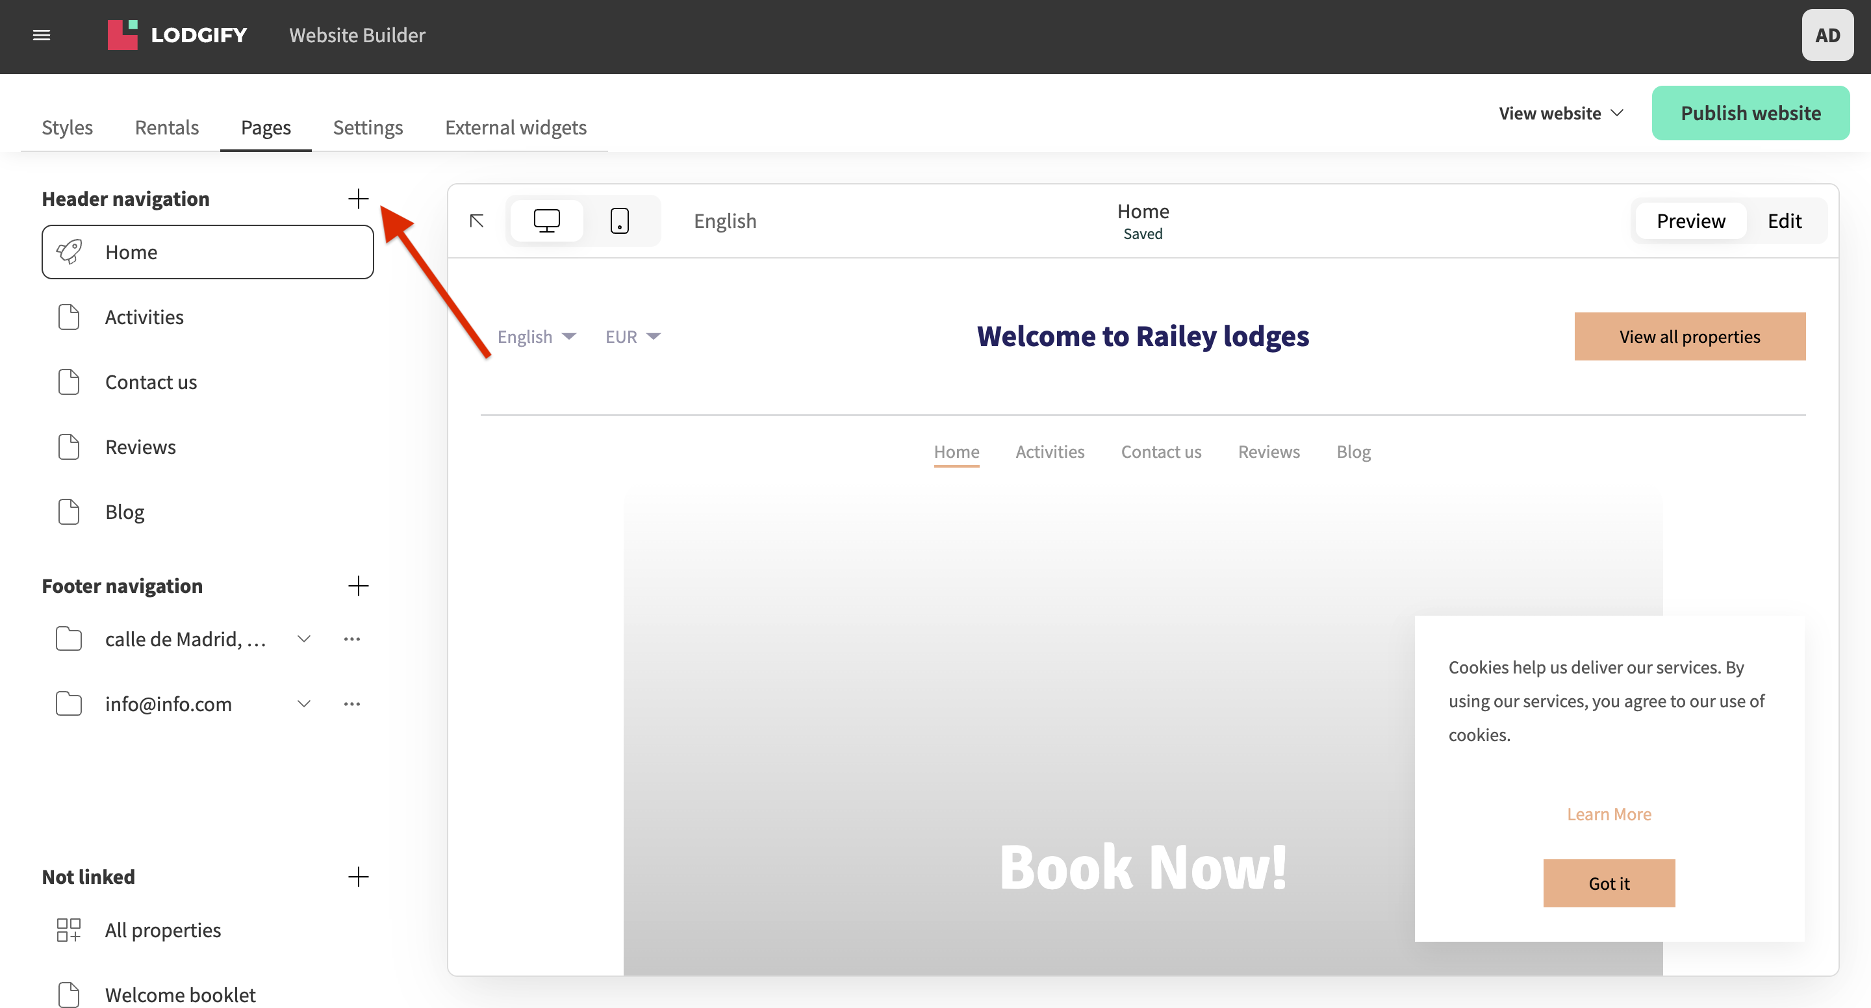1871x1008 pixels.
Task: Select the Pages tab
Action: [x=266, y=127]
